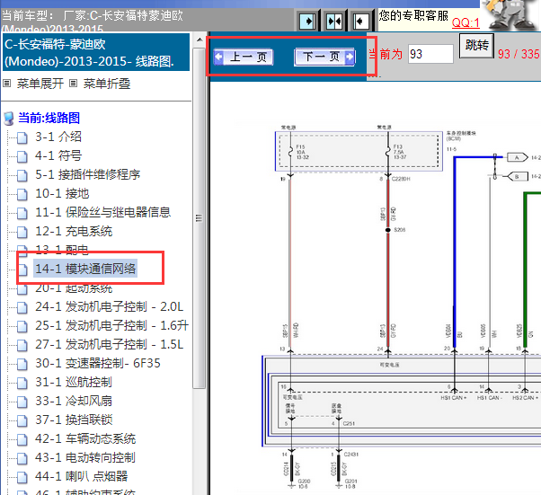Viewport: 541px width, 495px height.
Task: Open 12-1 充电系统 section
Action: 74,231
